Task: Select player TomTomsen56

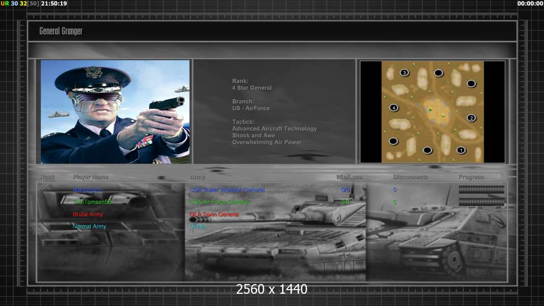Action: pos(92,202)
